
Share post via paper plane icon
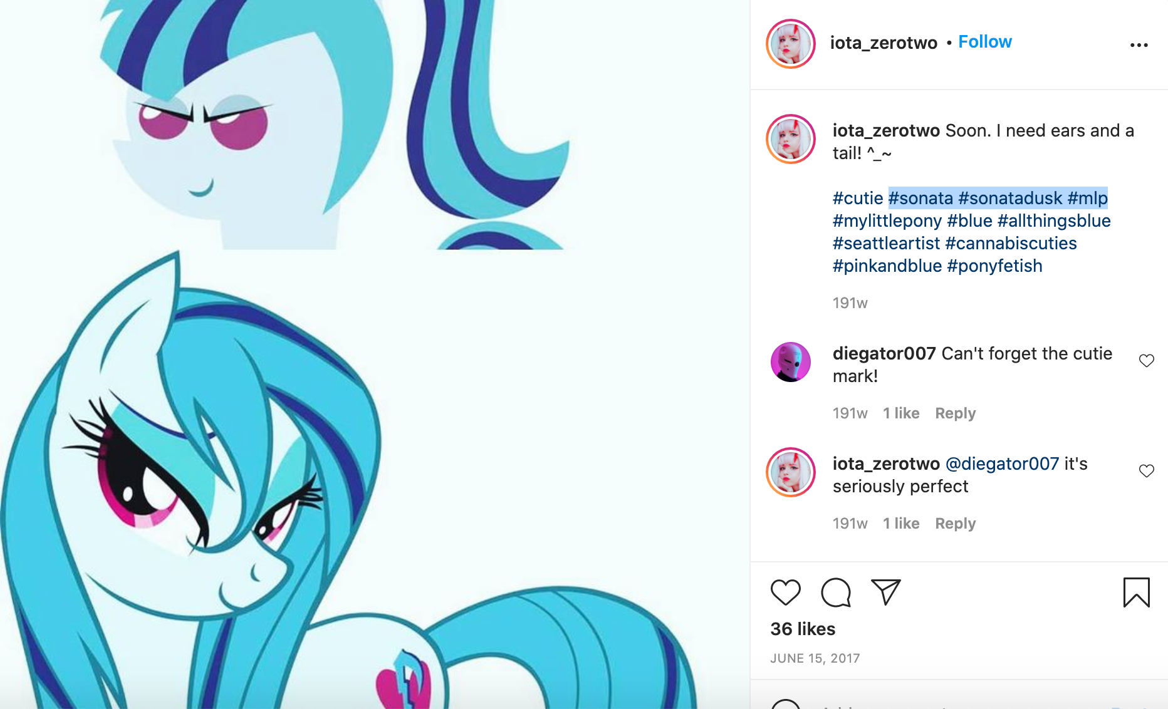(x=886, y=592)
